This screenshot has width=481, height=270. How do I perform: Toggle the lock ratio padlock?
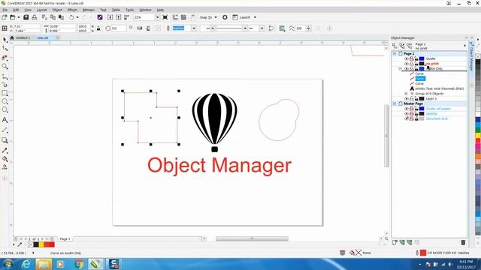click(x=98, y=28)
